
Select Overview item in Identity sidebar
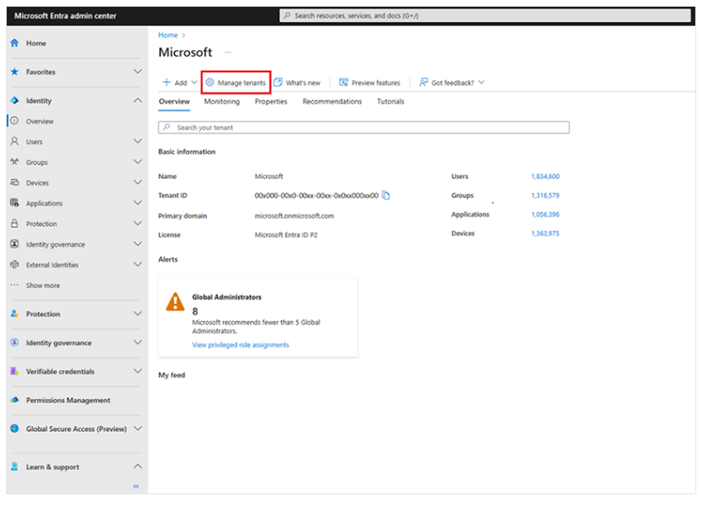[x=75, y=122]
